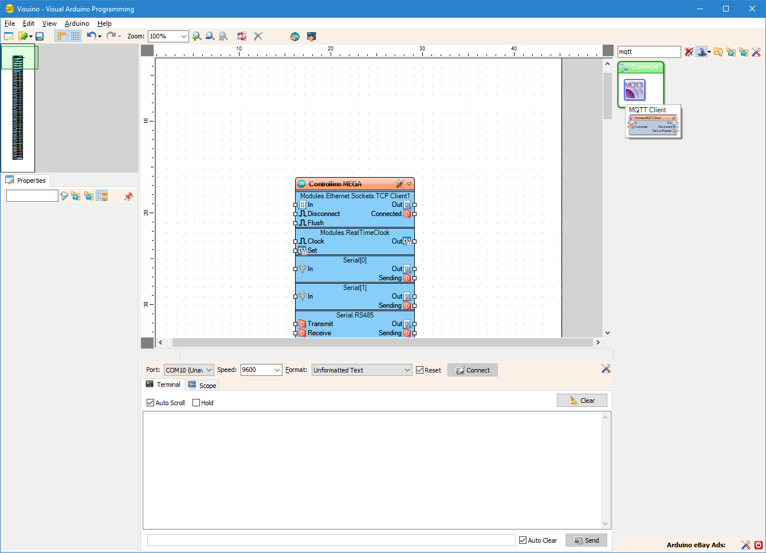Click the Open project folder icon

click(22, 36)
